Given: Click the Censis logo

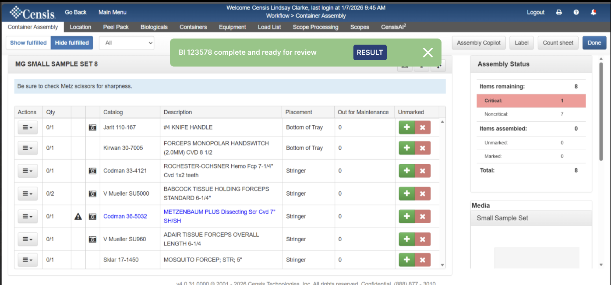Looking at the screenshot, I should (32, 12).
